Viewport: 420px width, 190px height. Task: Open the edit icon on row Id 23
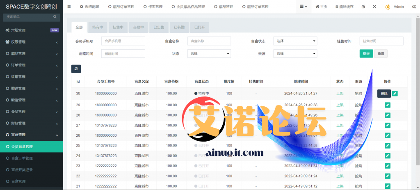387,166
